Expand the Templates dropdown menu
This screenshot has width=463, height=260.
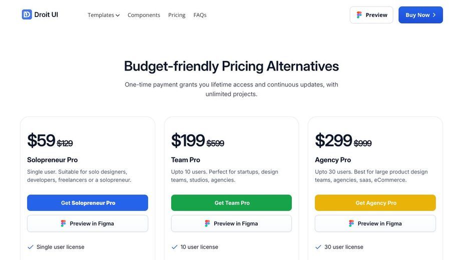[104, 15]
